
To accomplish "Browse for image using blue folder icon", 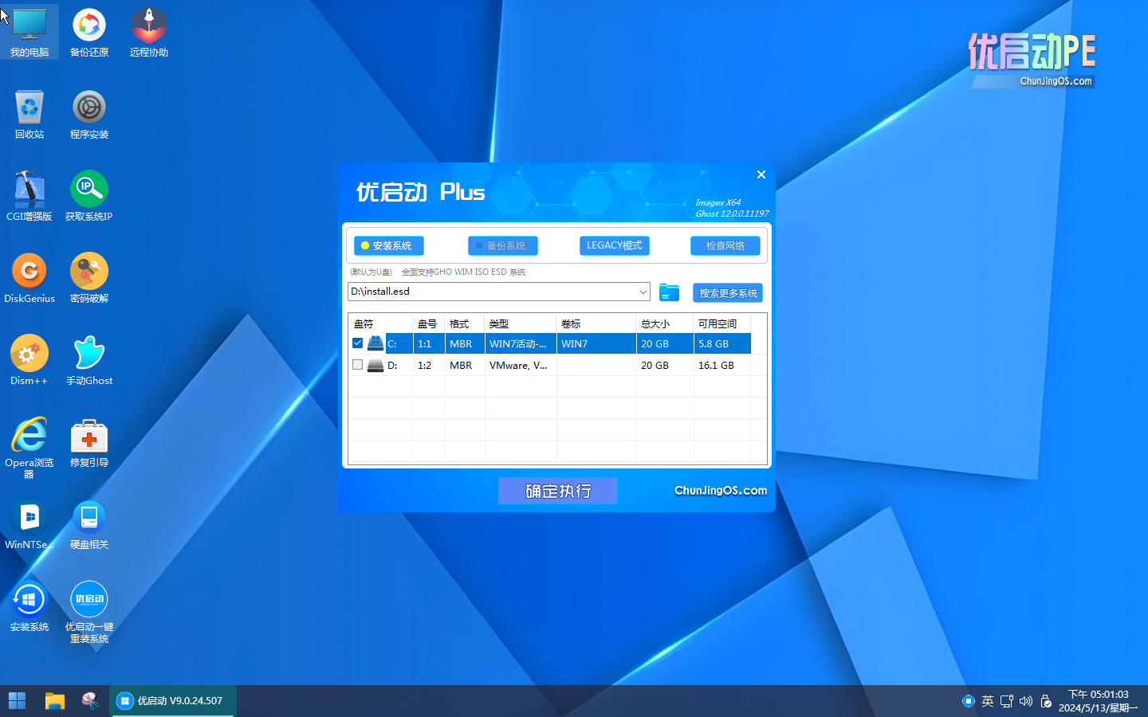I will [x=669, y=292].
